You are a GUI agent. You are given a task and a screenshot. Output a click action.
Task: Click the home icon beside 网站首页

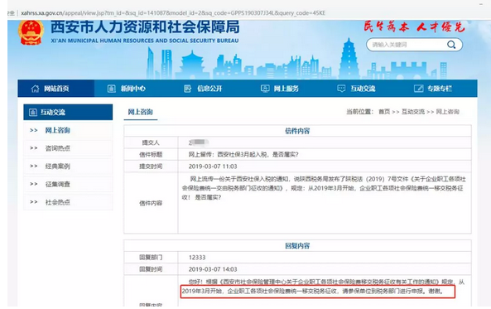pos(35,89)
